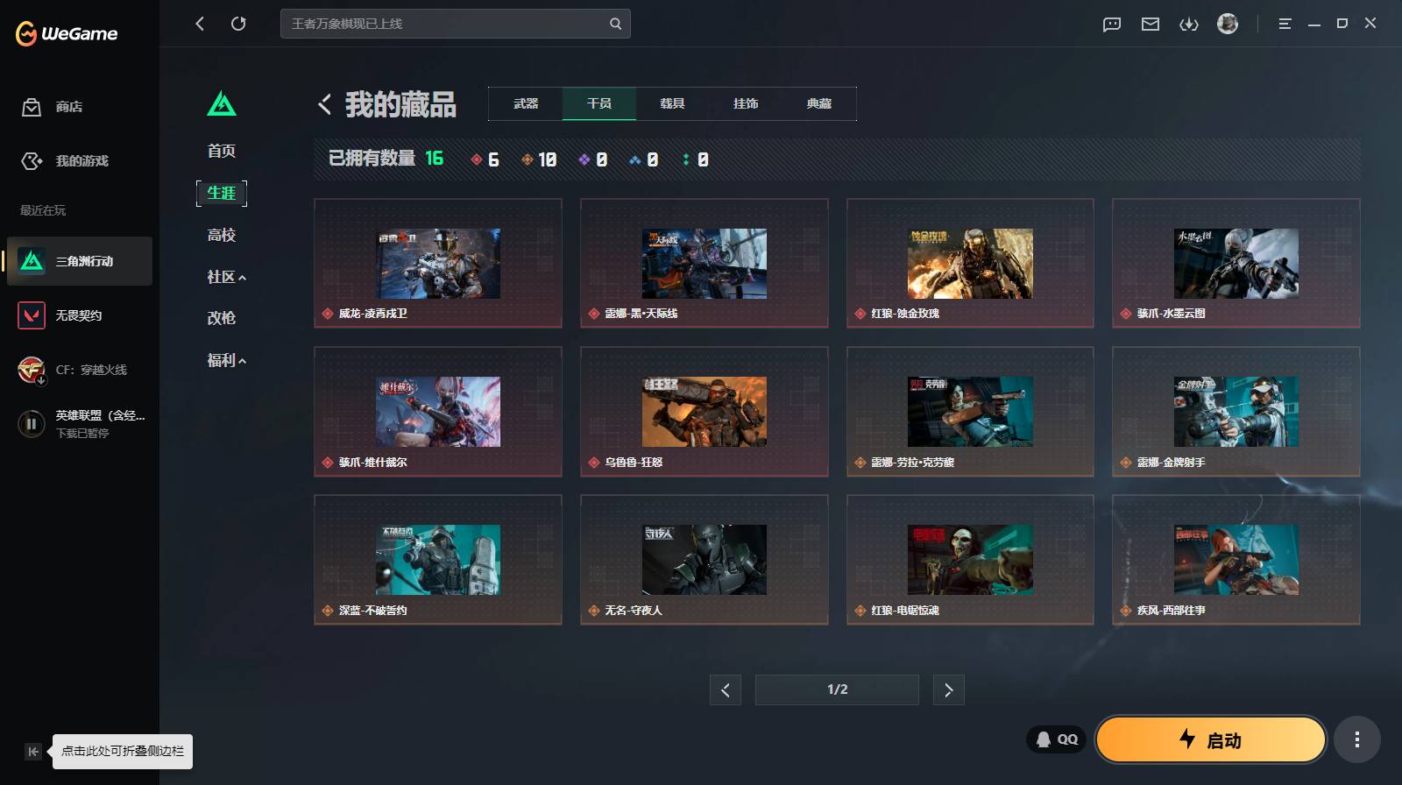The height and width of the screenshot is (785, 1402).
Task: Click the WeGame logo
Action: 67,33
